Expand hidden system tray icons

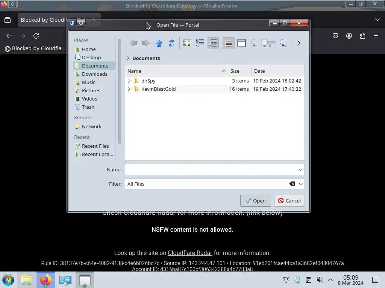(330, 280)
